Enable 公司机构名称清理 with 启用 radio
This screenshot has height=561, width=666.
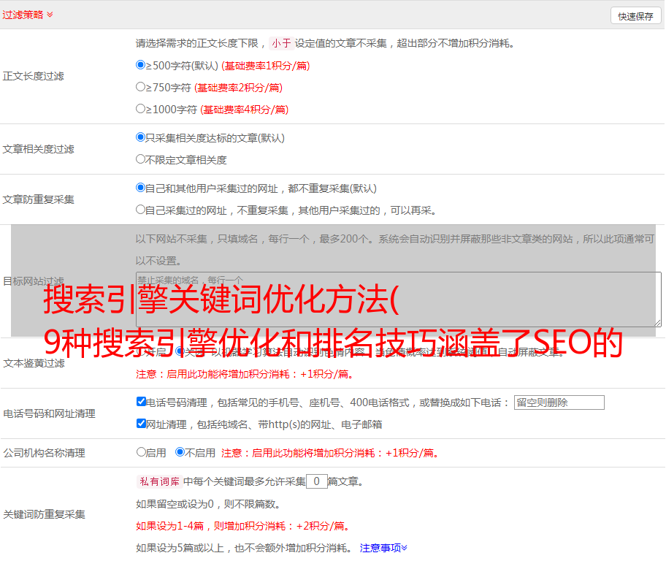[x=141, y=452]
